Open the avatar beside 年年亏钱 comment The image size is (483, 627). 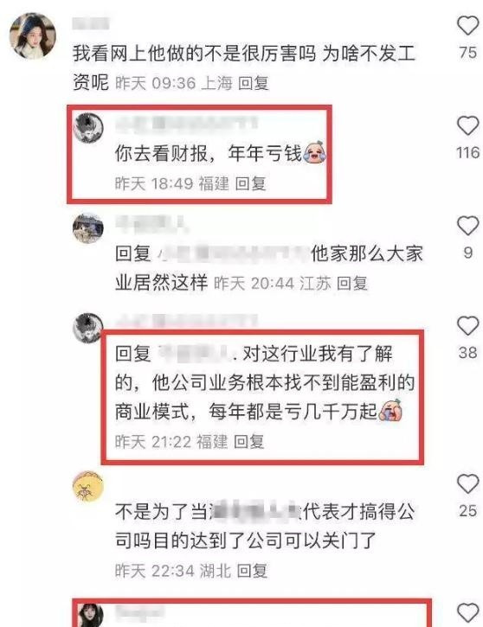point(89,128)
